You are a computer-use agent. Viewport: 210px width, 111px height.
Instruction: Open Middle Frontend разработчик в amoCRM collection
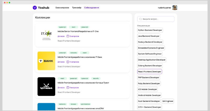click(x=81, y=108)
